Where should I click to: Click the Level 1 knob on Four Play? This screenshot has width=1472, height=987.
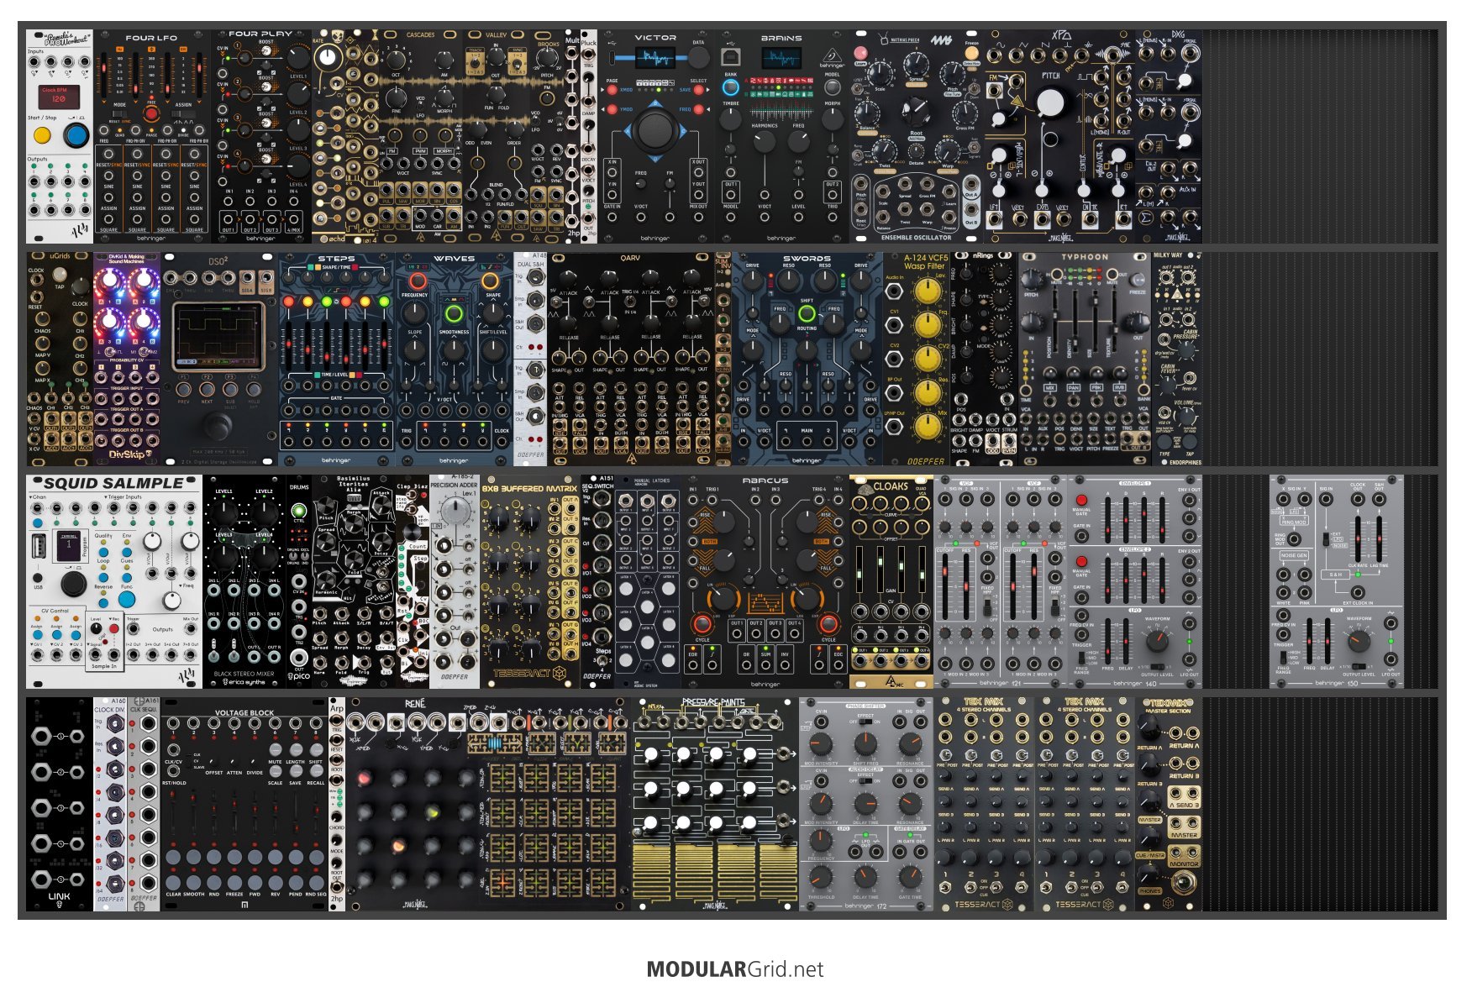(298, 57)
